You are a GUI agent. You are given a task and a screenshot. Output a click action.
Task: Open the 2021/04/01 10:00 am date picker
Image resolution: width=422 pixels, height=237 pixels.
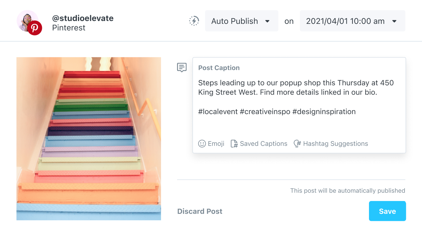pyautogui.click(x=345, y=21)
